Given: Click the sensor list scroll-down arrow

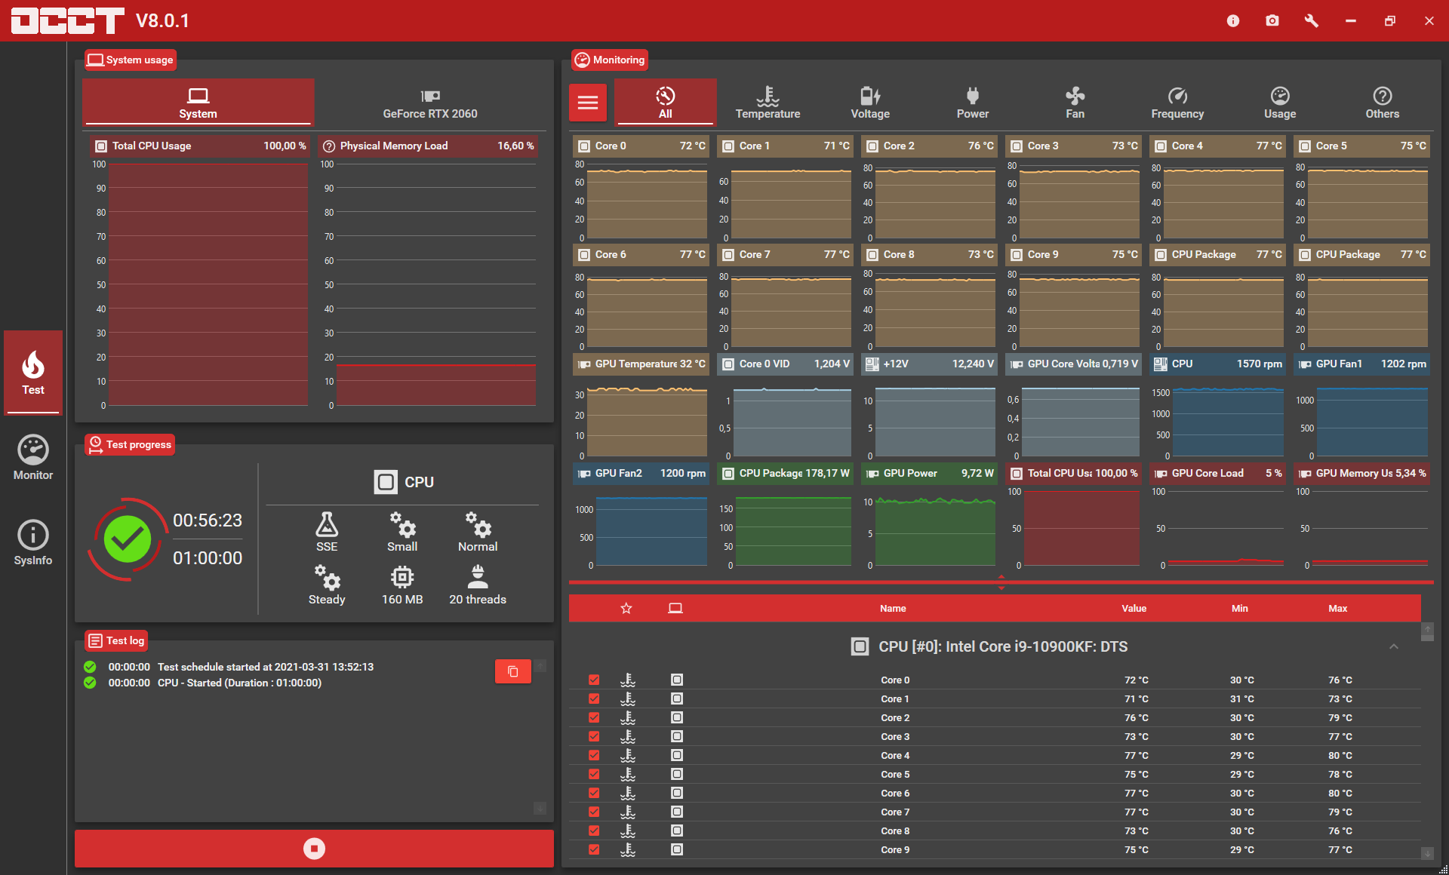Looking at the screenshot, I should pos(1427,853).
